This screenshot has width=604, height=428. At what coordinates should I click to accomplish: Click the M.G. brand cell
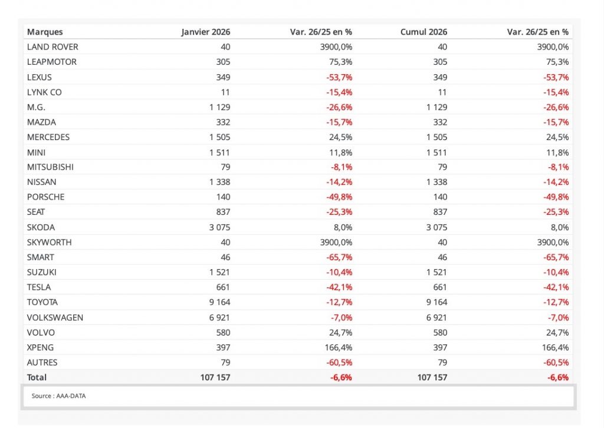[36, 107]
